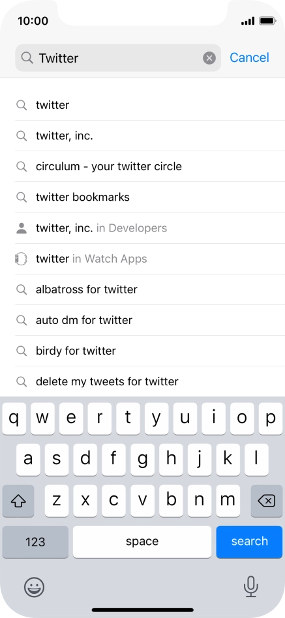Tap the microphone dictation icon

click(250, 587)
